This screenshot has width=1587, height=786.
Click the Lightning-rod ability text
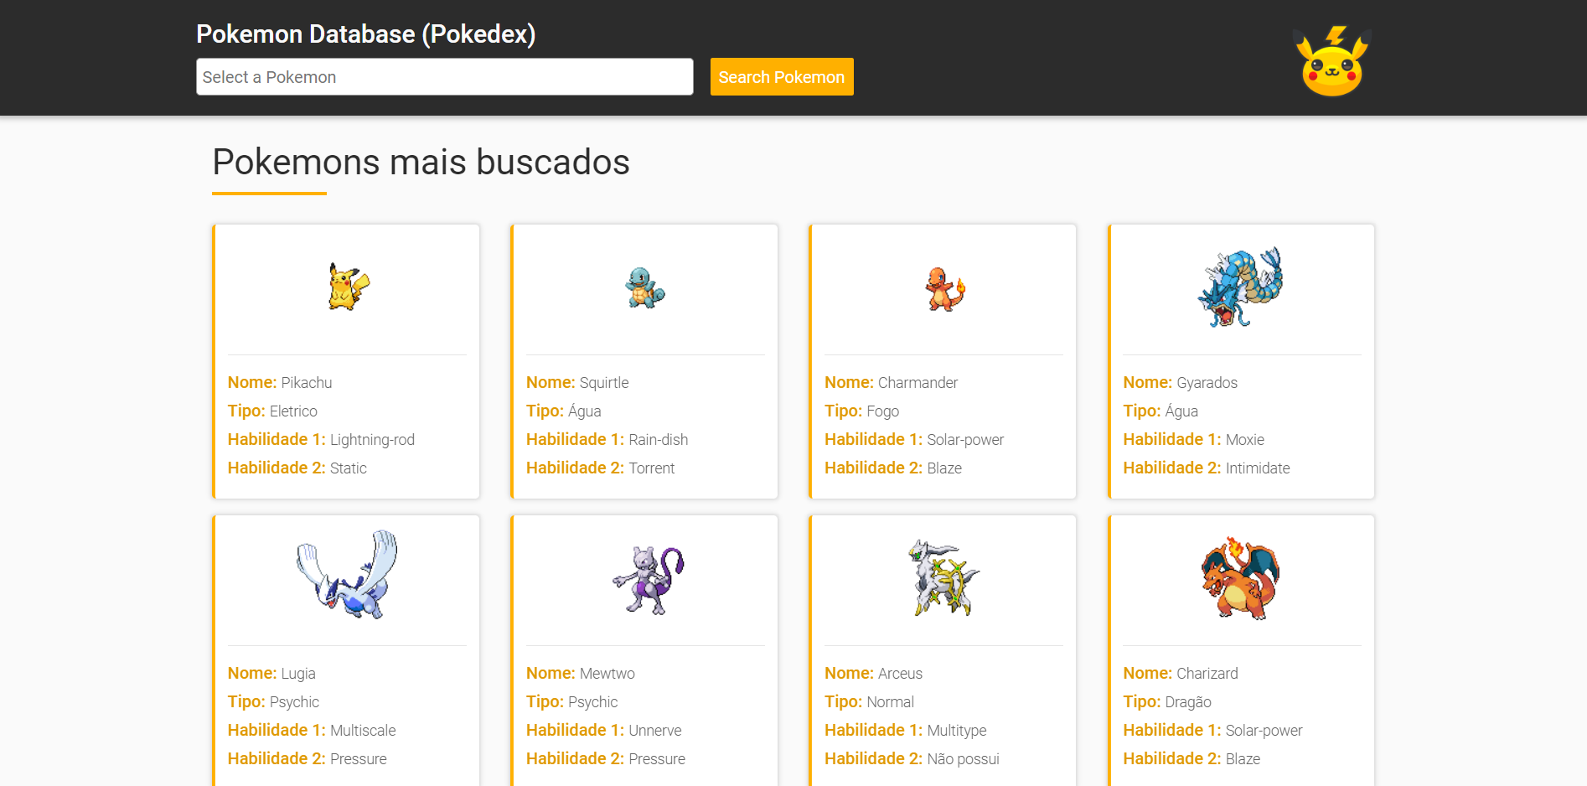(x=372, y=440)
